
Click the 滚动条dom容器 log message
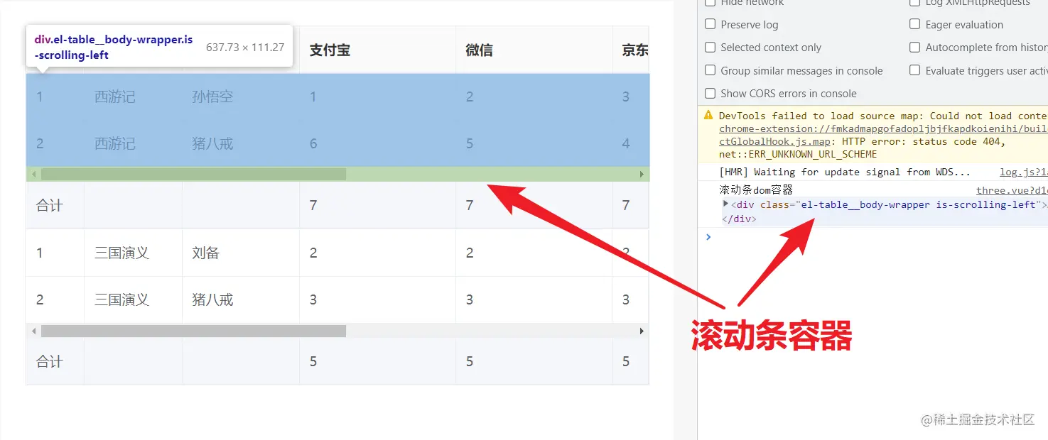756,190
